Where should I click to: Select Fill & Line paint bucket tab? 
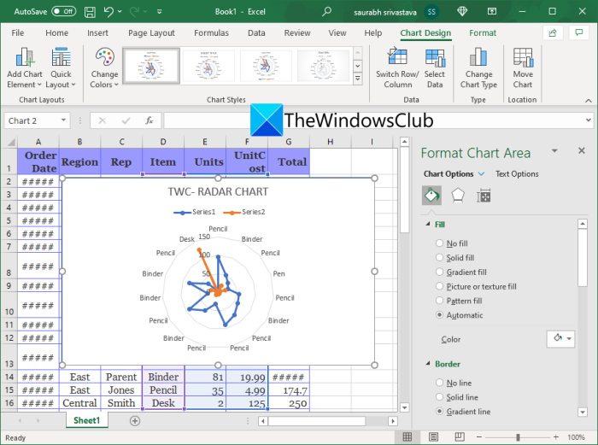click(431, 196)
